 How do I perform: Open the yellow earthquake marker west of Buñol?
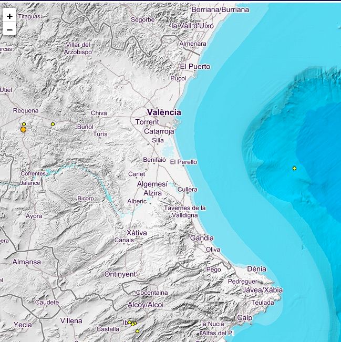[53, 124]
